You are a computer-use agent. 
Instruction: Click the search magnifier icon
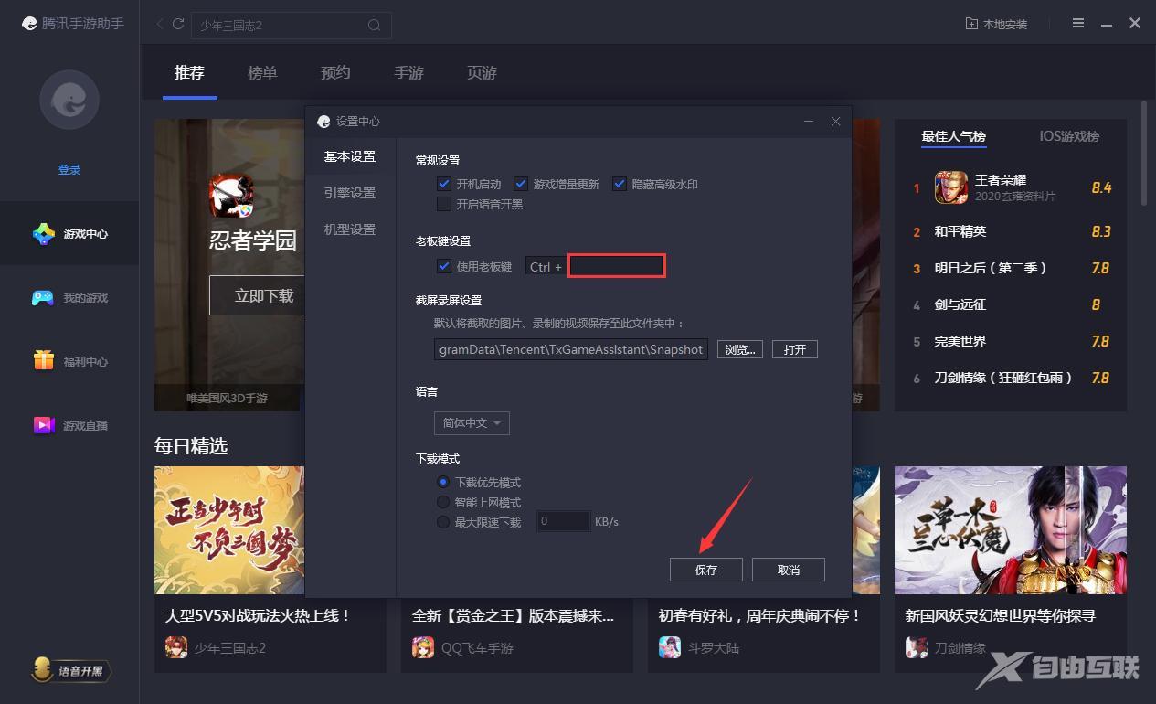(375, 26)
